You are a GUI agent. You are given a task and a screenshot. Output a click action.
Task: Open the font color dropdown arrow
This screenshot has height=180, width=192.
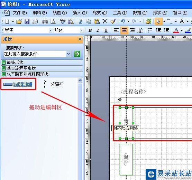tap(182, 30)
